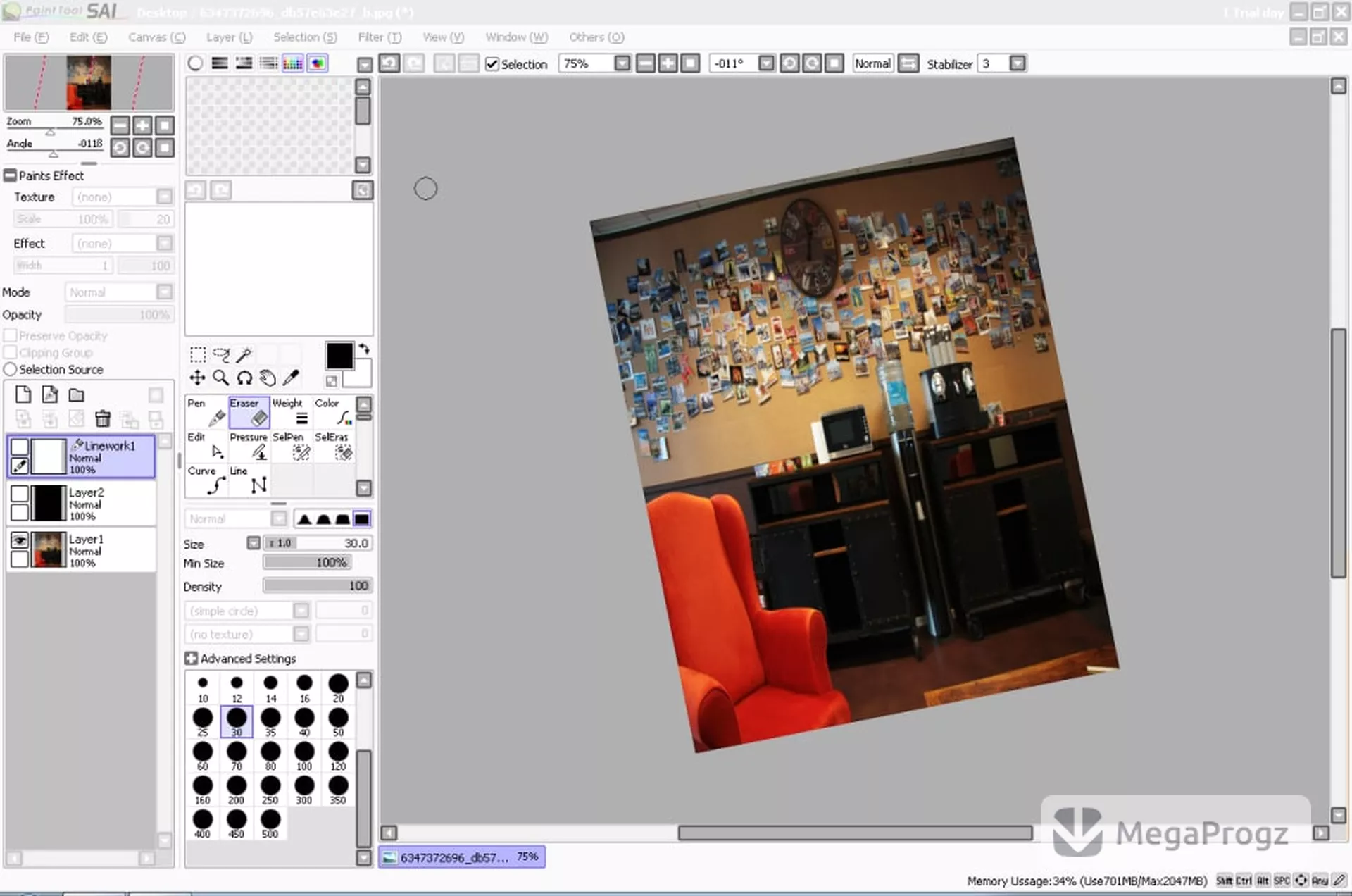Viewport: 1352px width, 896px height.
Task: Open the rotation angle -011° dropdown
Action: pyautogui.click(x=766, y=63)
